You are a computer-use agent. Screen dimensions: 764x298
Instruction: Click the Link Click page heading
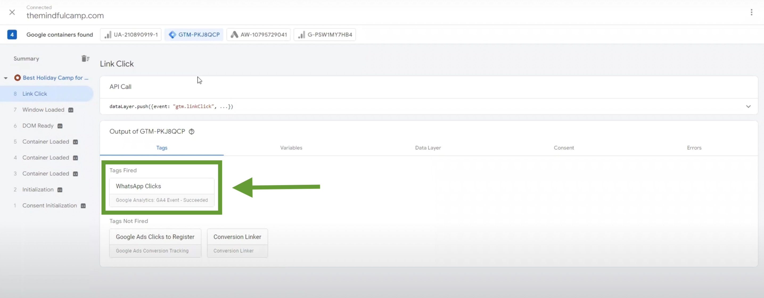click(x=117, y=64)
